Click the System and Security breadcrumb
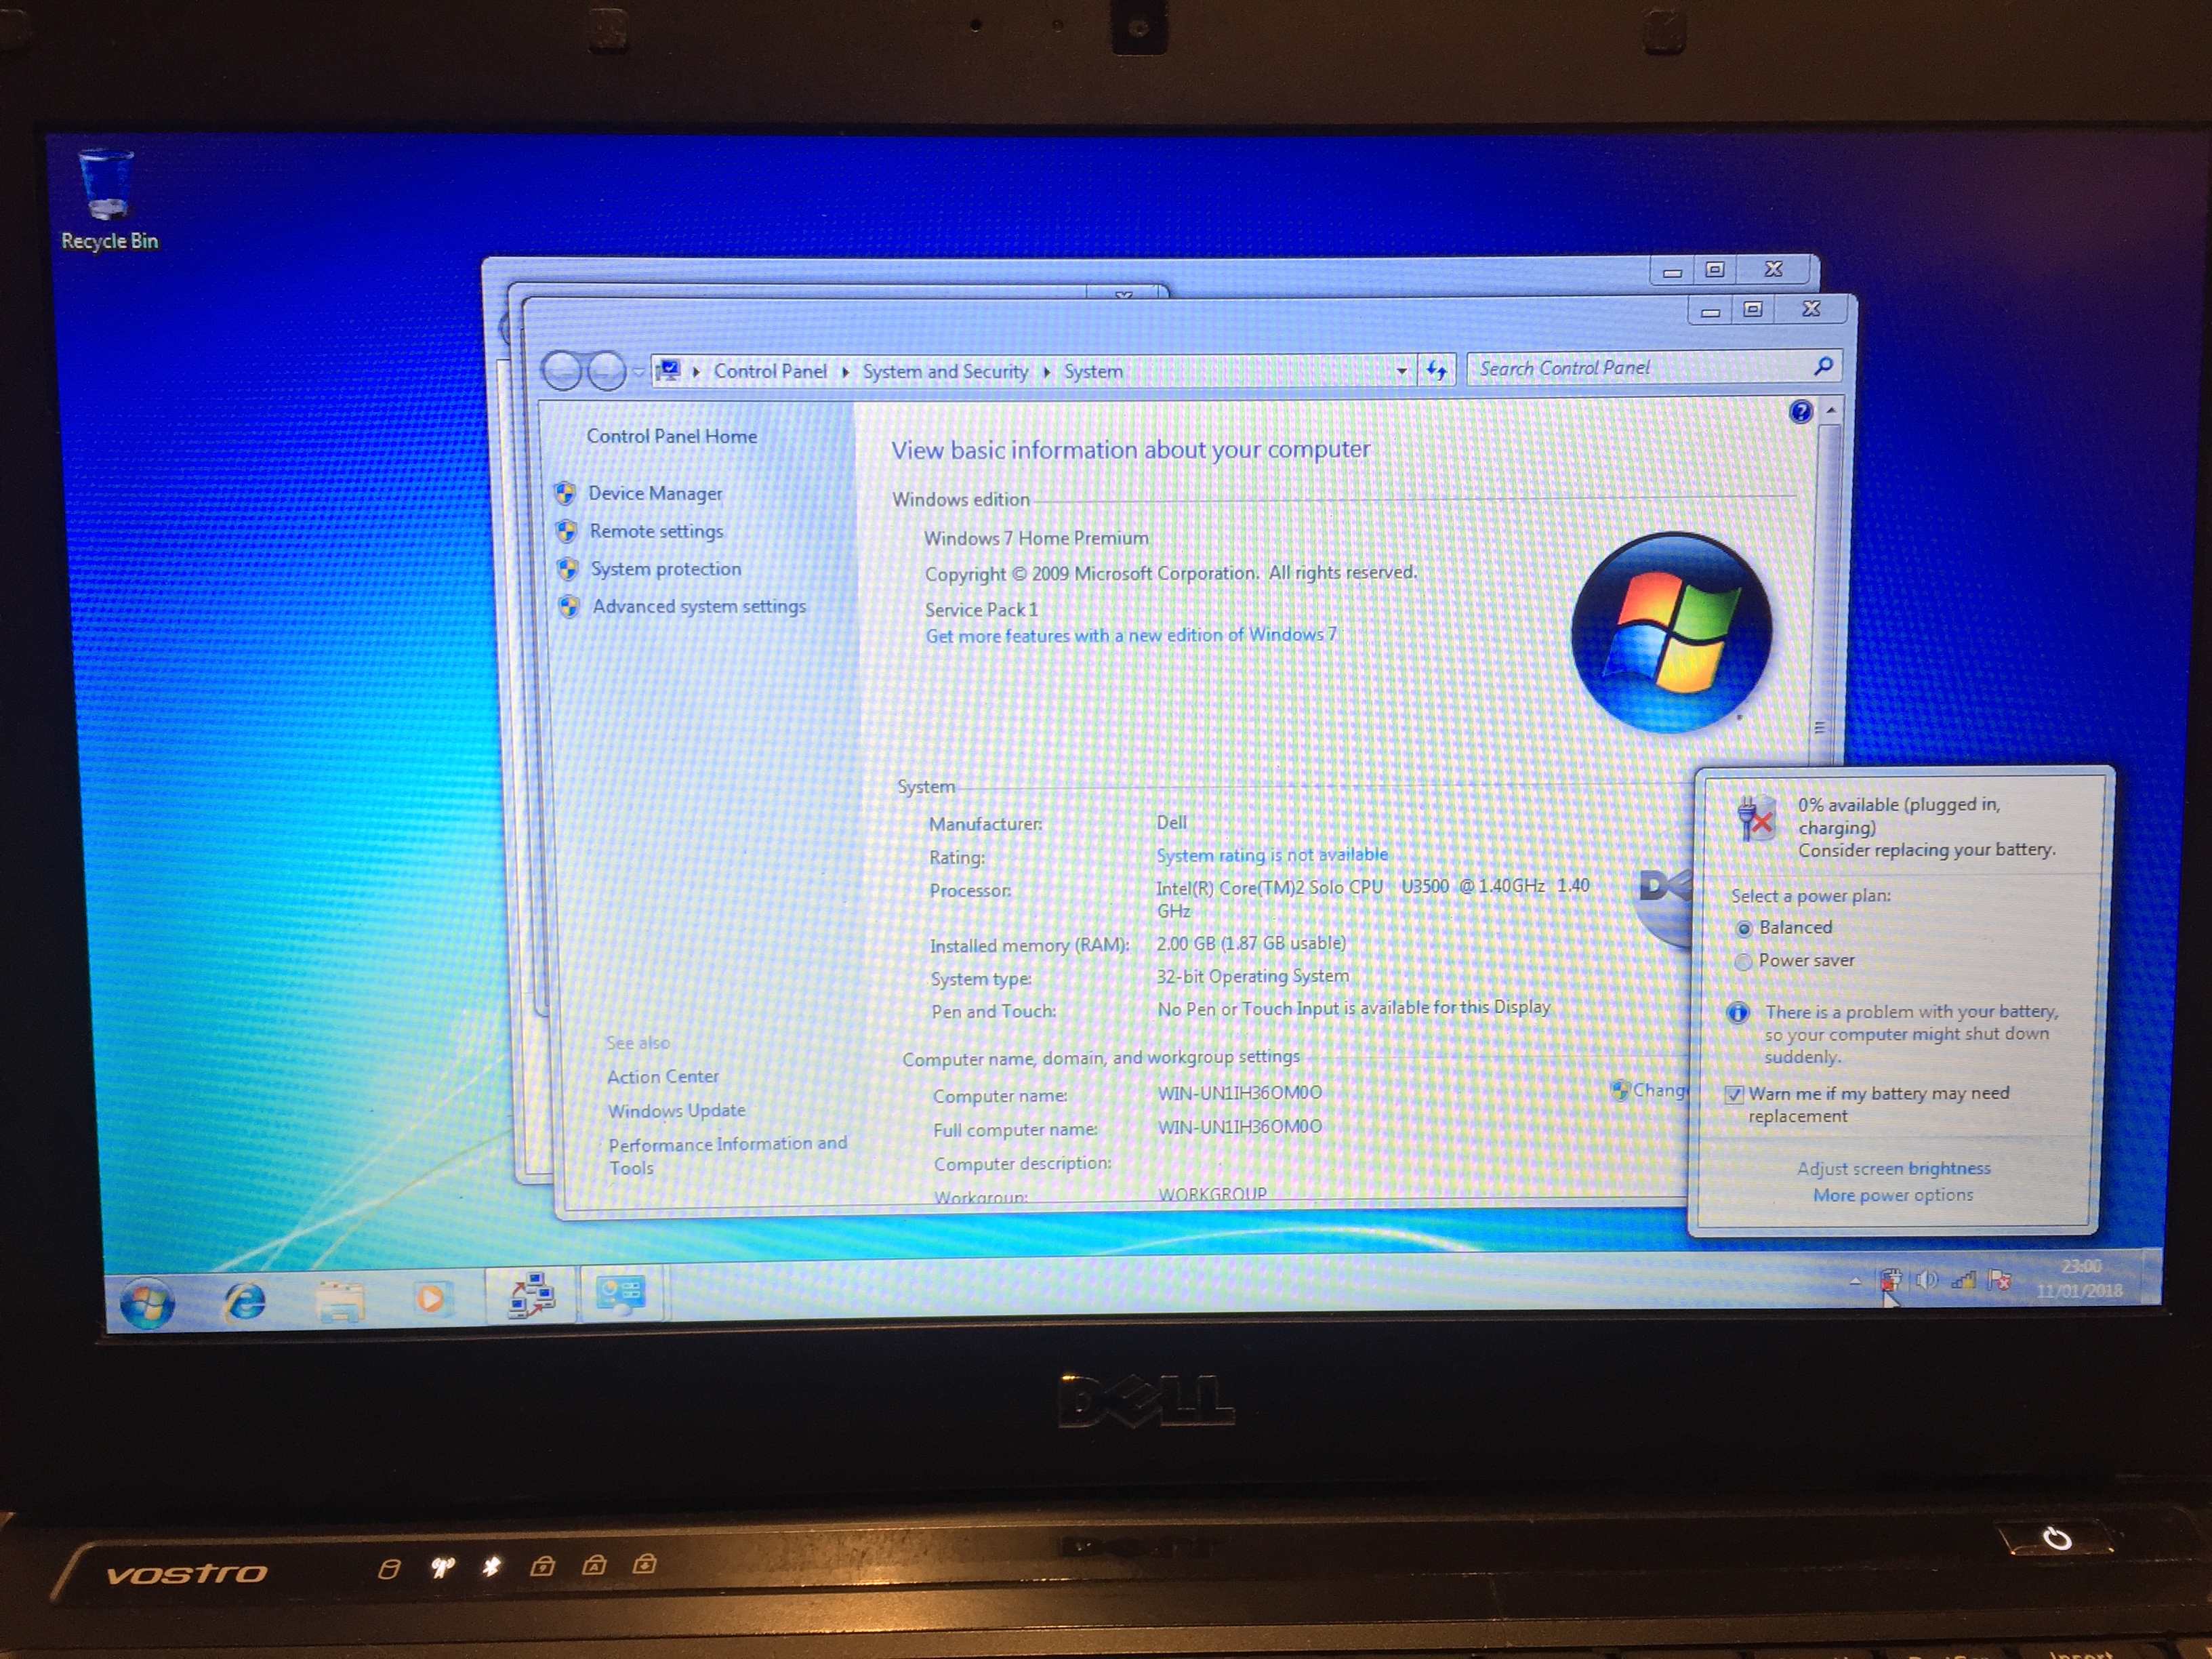 point(945,372)
